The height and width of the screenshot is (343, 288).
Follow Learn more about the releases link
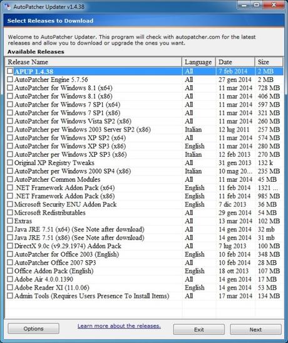point(119,326)
